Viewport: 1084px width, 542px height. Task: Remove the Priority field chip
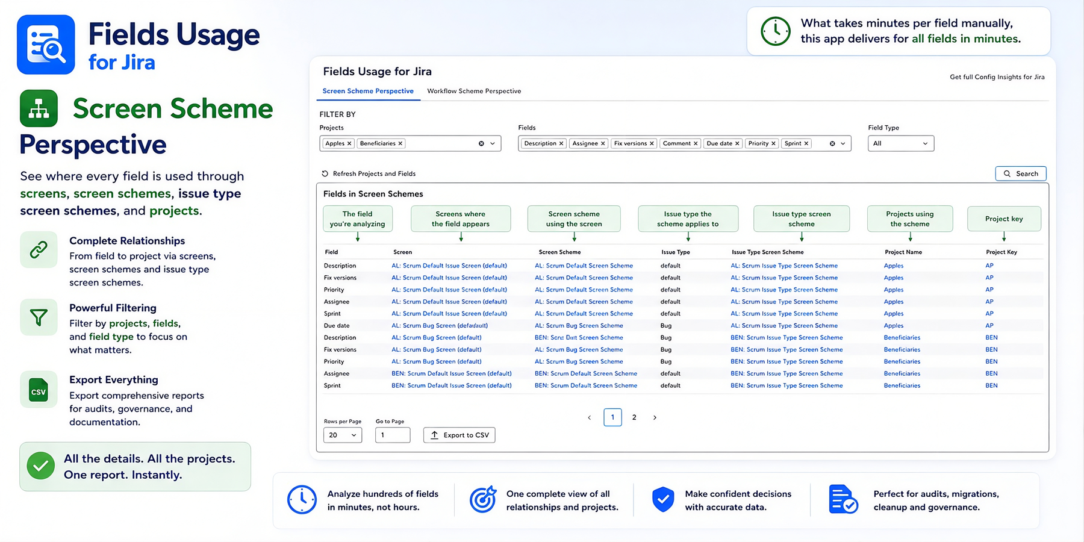point(773,143)
